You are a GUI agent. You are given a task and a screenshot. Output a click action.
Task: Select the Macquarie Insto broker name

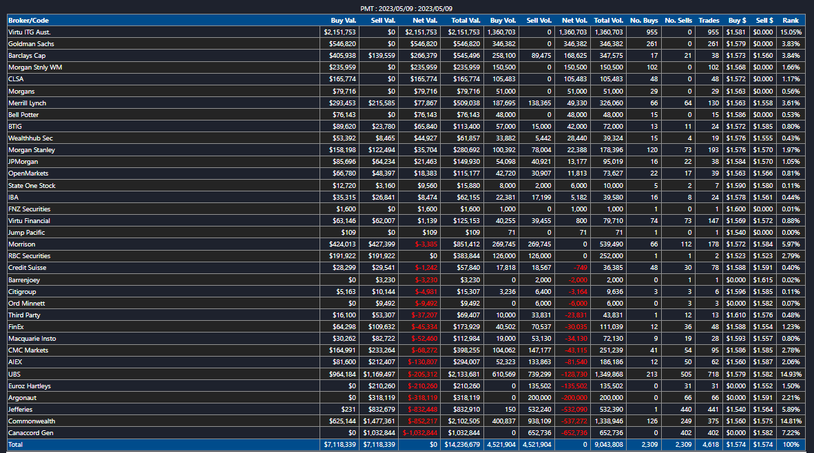coord(32,339)
